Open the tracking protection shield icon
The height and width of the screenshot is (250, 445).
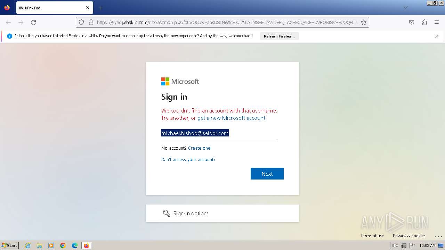pyautogui.click(x=81, y=22)
